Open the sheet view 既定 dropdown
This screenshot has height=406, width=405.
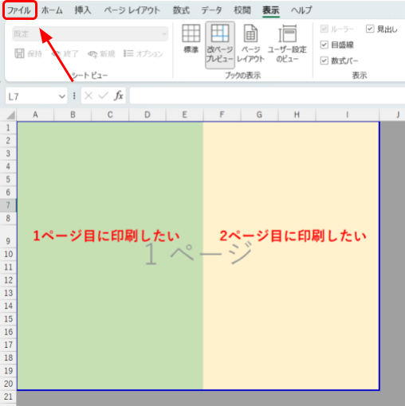tap(90, 34)
